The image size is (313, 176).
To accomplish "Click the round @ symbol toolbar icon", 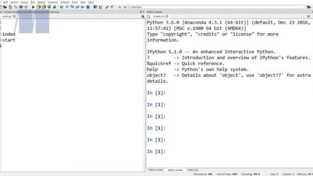I will click(26, 7).
